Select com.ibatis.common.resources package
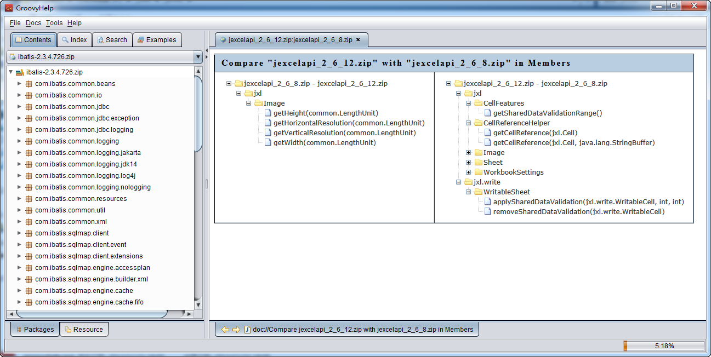The height and width of the screenshot is (357, 711). pos(81,199)
